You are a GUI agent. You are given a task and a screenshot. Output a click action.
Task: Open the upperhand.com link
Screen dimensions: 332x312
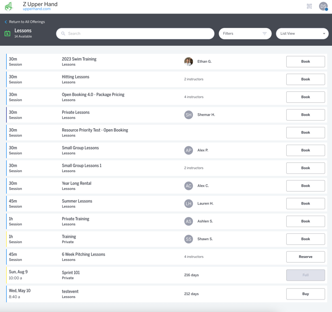tap(37, 9)
